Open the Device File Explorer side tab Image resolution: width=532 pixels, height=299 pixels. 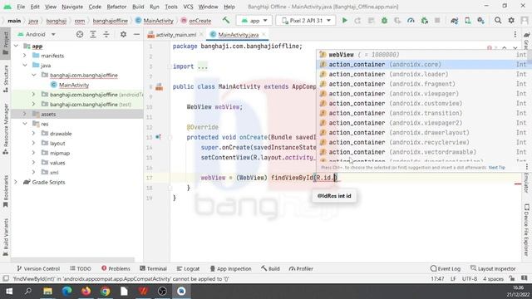point(526,230)
